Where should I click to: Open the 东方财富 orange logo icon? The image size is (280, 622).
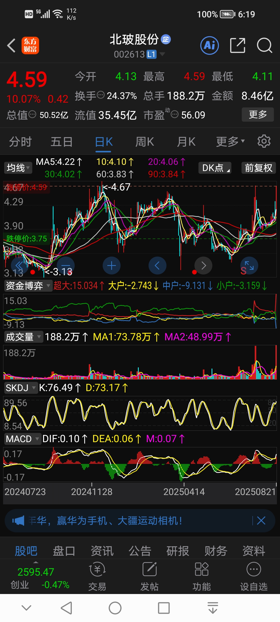pyautogui.click(x=30, y=45)
